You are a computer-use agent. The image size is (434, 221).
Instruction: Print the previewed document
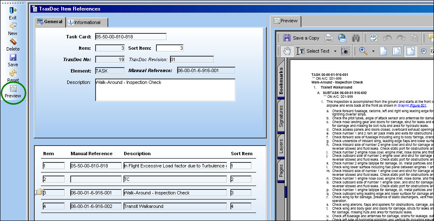point(328,38)
